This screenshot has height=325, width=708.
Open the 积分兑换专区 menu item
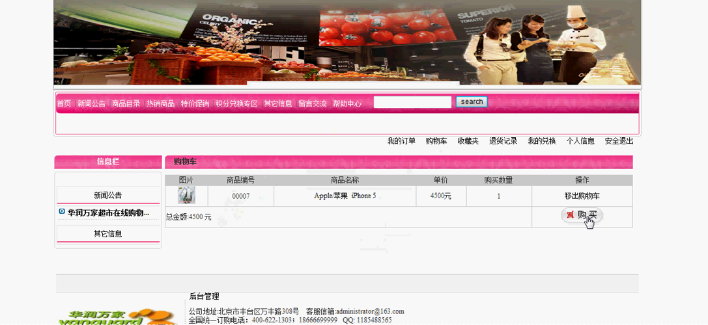(236, 104)
